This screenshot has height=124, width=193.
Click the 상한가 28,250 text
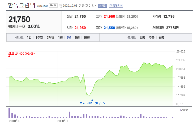[127, 16]
